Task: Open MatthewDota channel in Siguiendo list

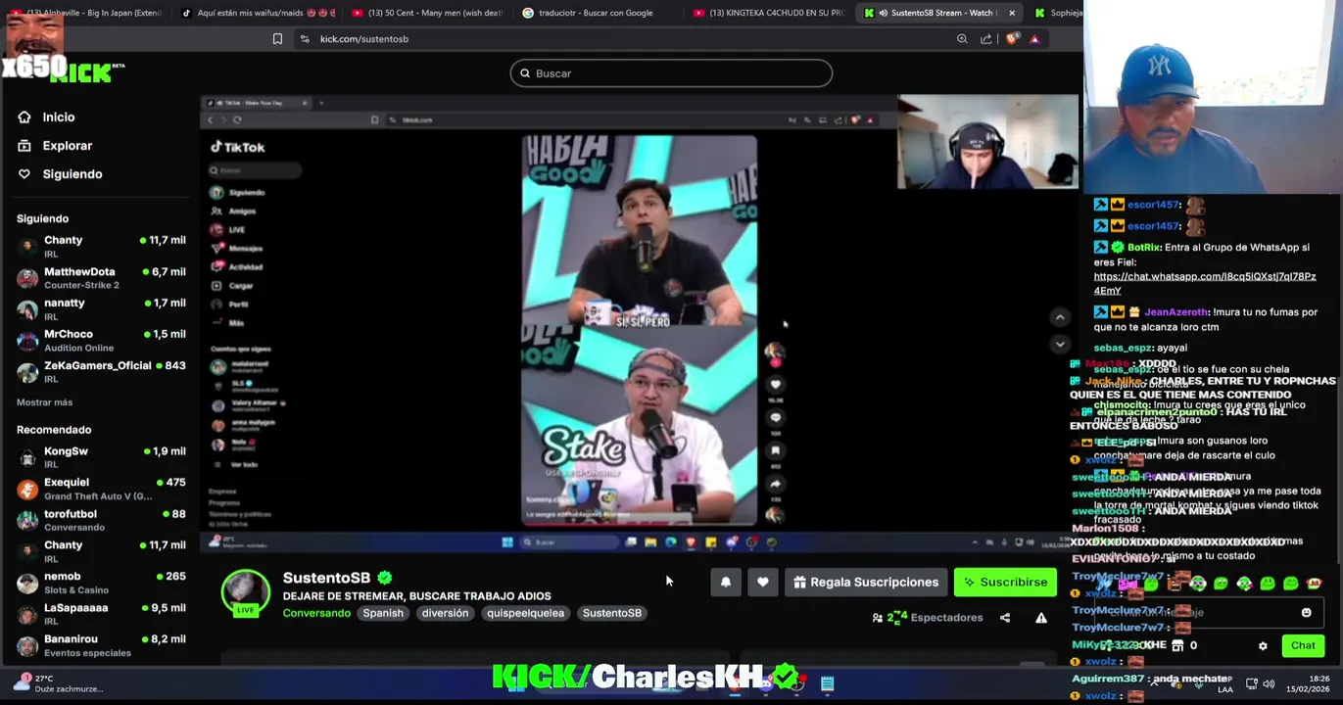Action: point(102,278)
